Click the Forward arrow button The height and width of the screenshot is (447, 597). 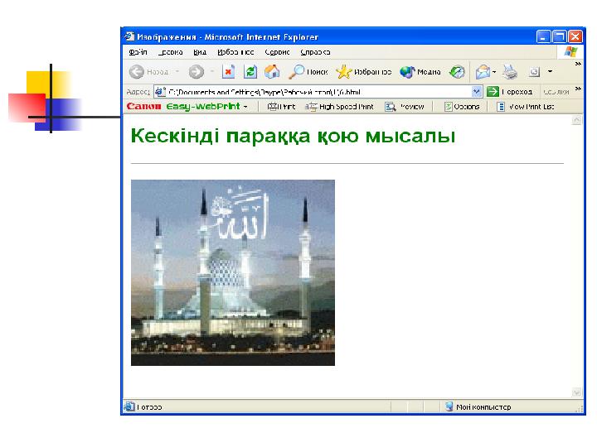197,71
